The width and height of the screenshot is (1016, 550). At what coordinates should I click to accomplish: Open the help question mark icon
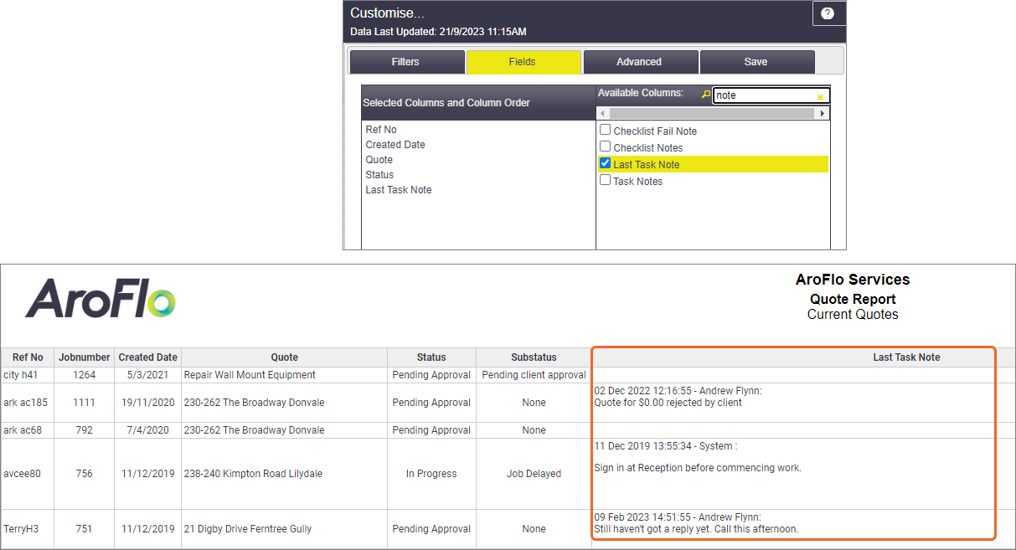[828, 13]
